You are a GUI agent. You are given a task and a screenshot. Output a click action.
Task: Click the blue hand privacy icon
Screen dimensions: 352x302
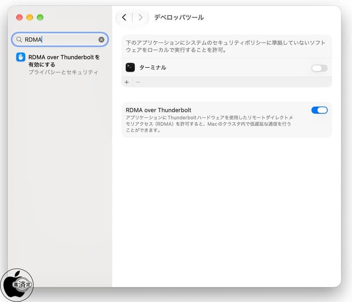(21, 57)
